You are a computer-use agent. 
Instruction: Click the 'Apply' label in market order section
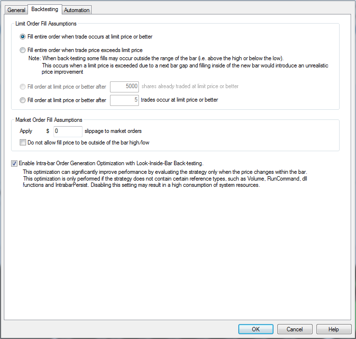[x=26, y=131]
